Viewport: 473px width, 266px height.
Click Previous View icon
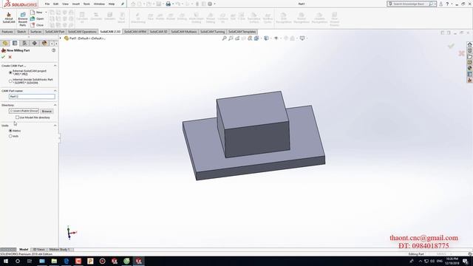pyautogui.click(x=237, y=38)
